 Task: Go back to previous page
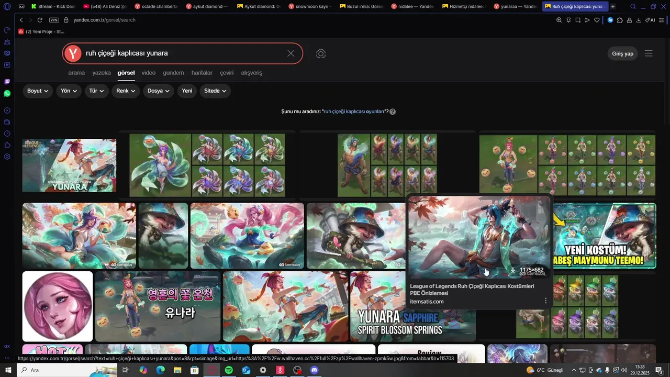tap(21, 20)
